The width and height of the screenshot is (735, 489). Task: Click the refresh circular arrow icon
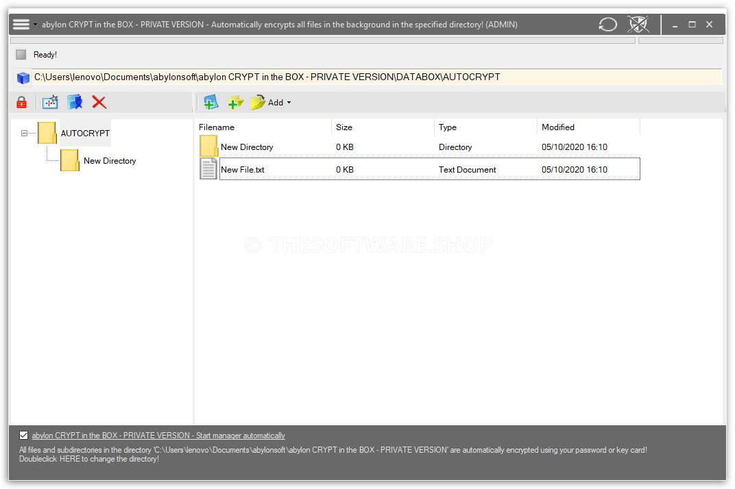pyautogui.click(x=607, y=25)
